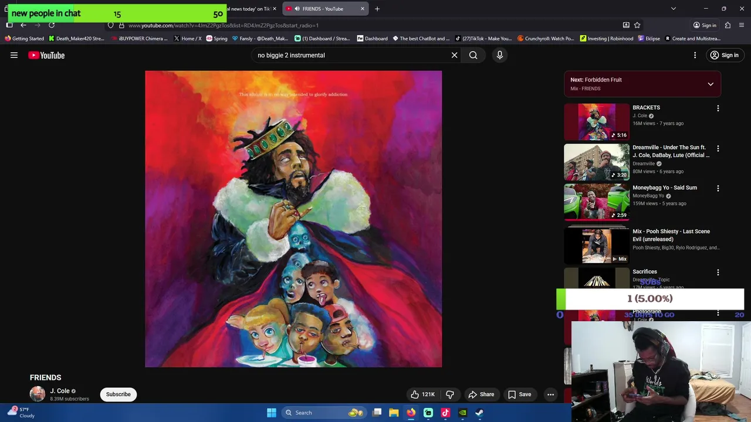Start voice search with the microphone

(x=500, y=55)
